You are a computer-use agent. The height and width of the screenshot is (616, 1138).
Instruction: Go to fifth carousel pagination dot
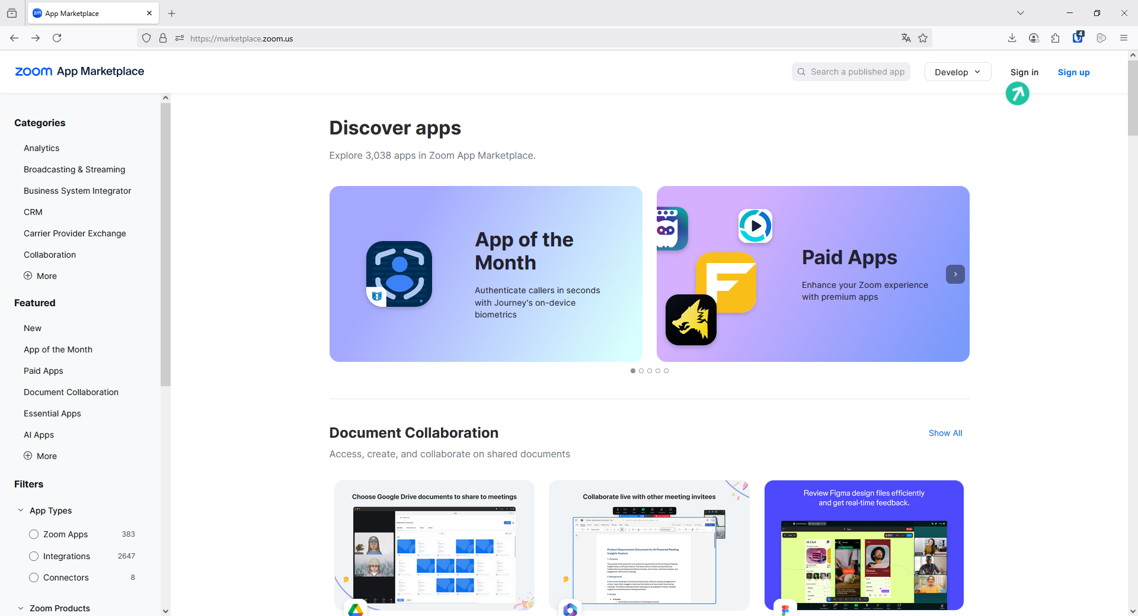click(x=666, y=371)
